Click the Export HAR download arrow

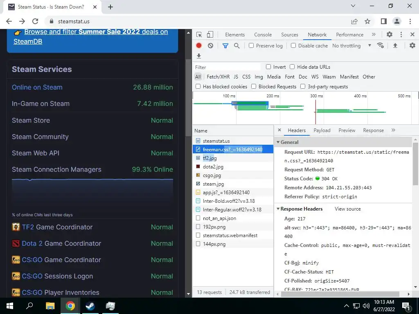[x=198, y=56]
